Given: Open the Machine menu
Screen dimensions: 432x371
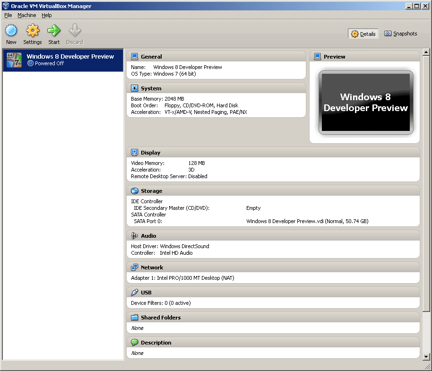Looking at the screenshot, I should click(x=27, y=15).
